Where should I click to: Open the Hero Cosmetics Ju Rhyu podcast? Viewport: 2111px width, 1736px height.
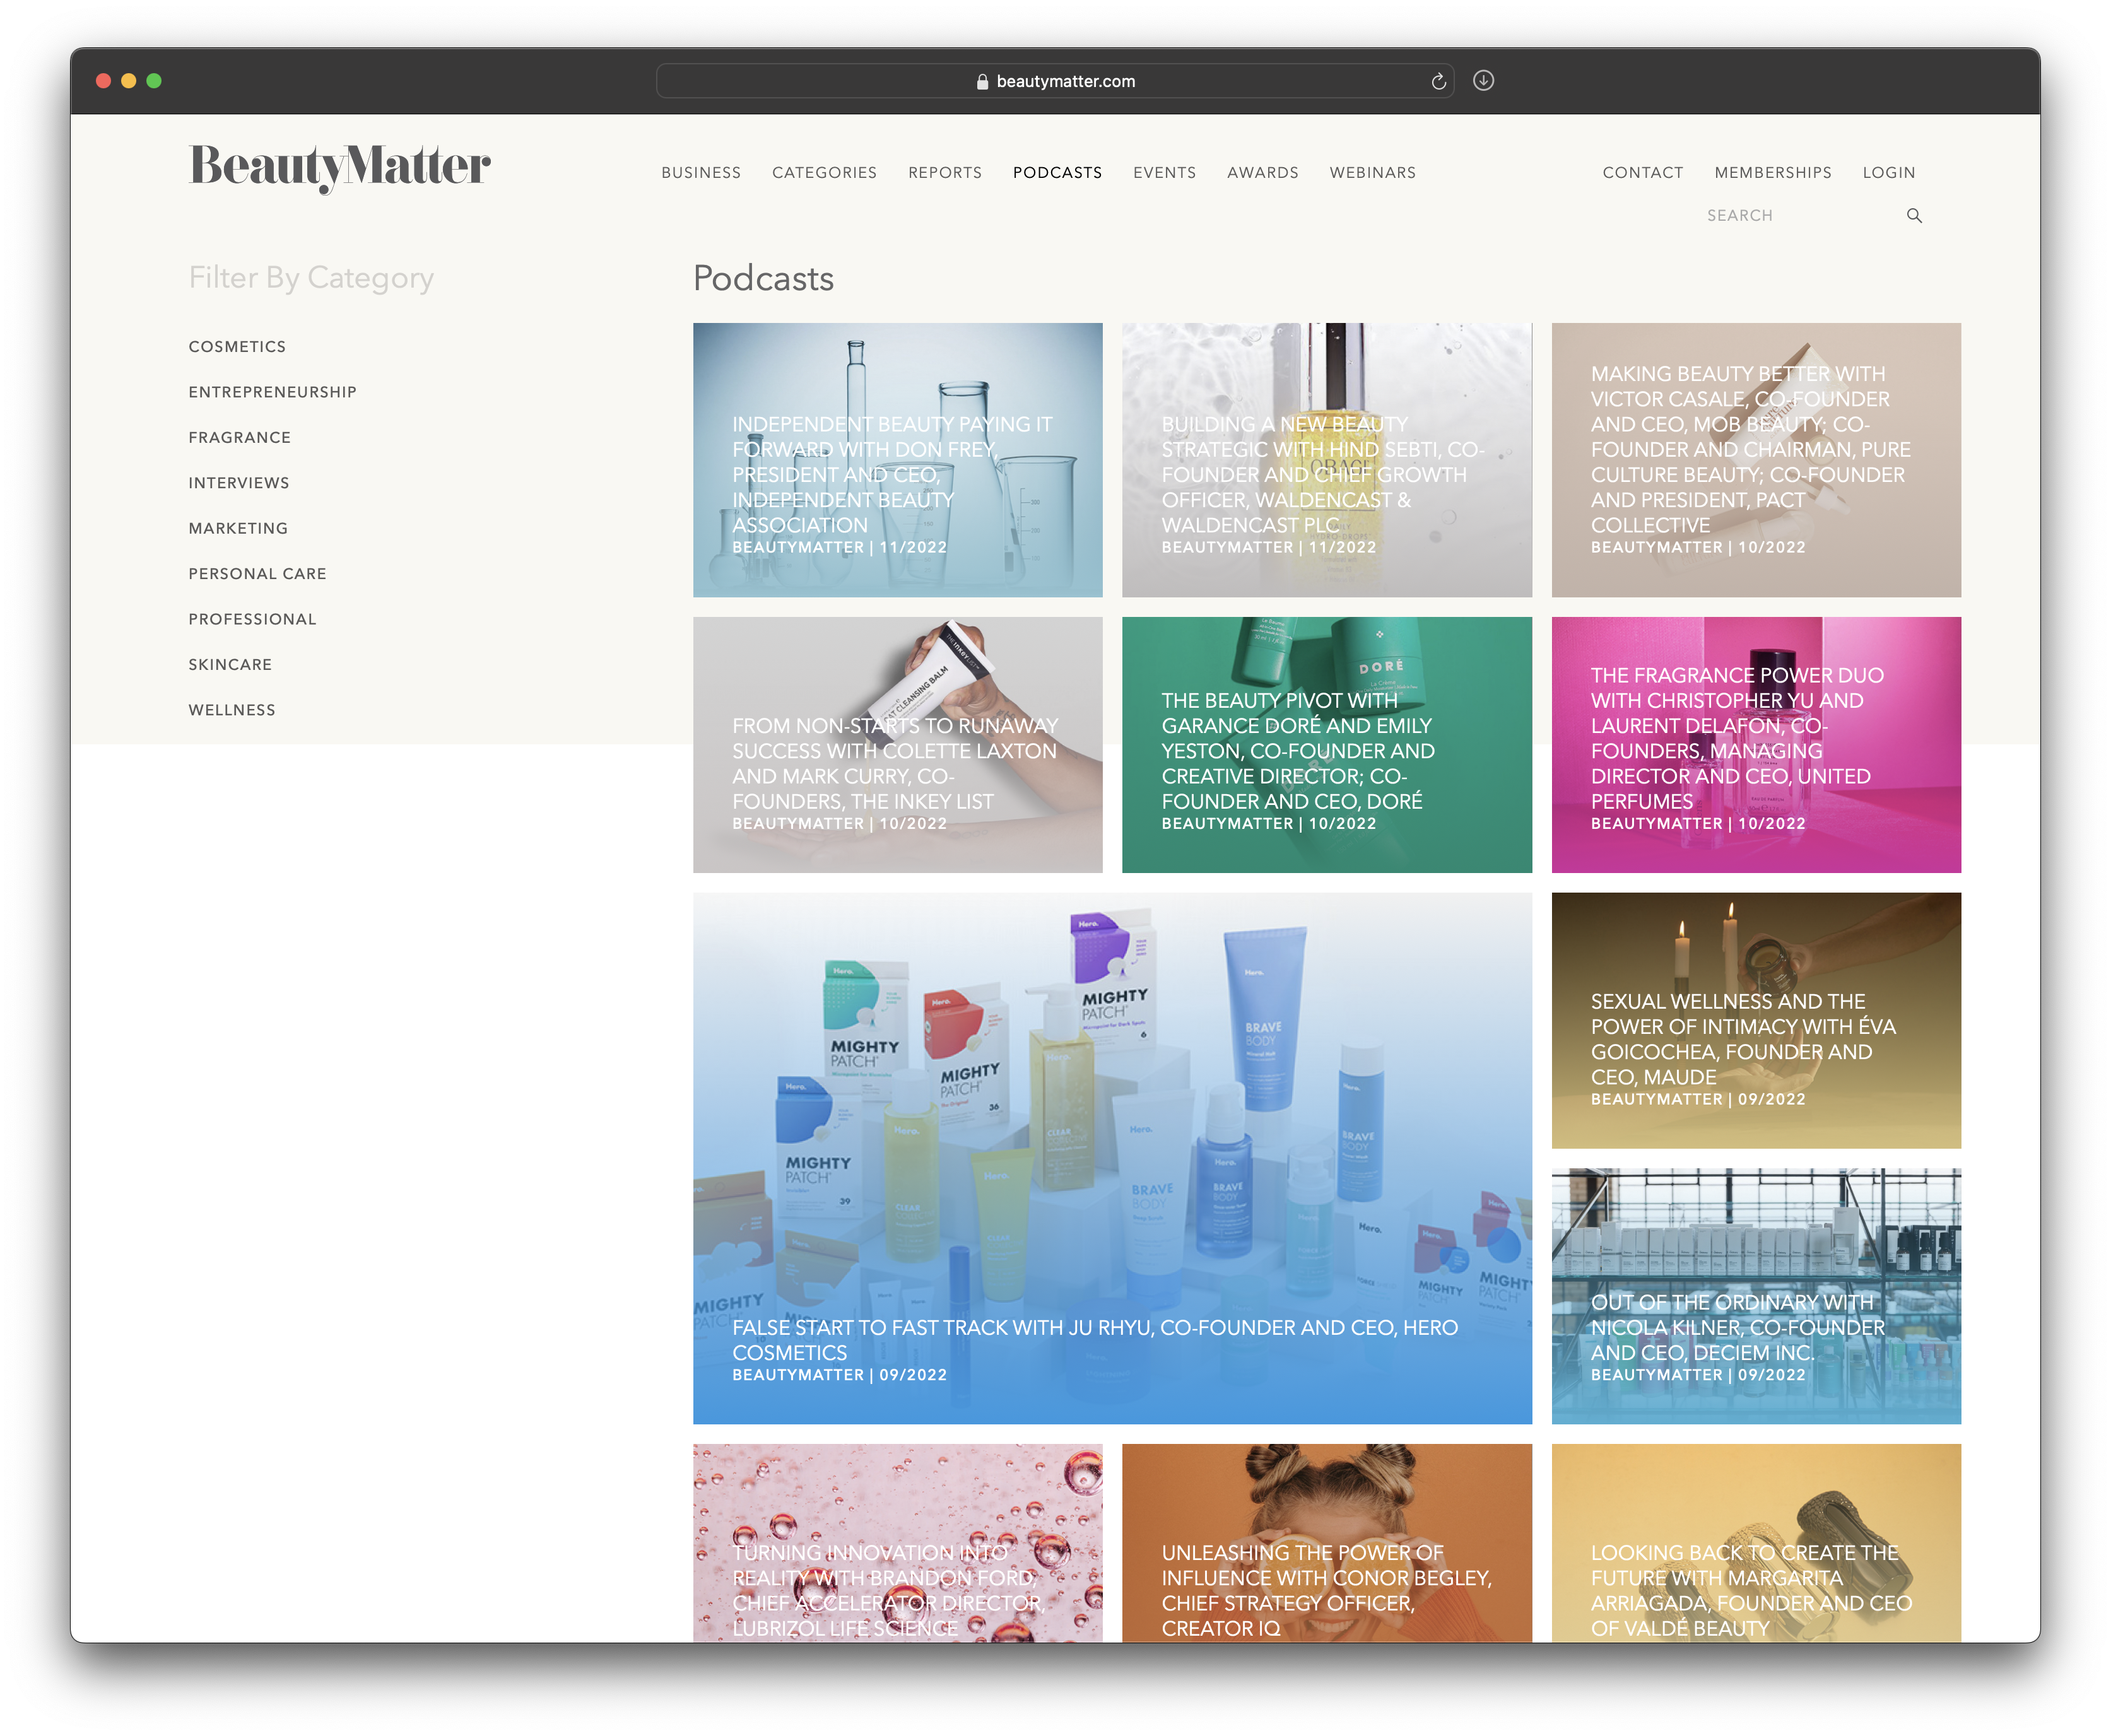pos(1112,1157)
